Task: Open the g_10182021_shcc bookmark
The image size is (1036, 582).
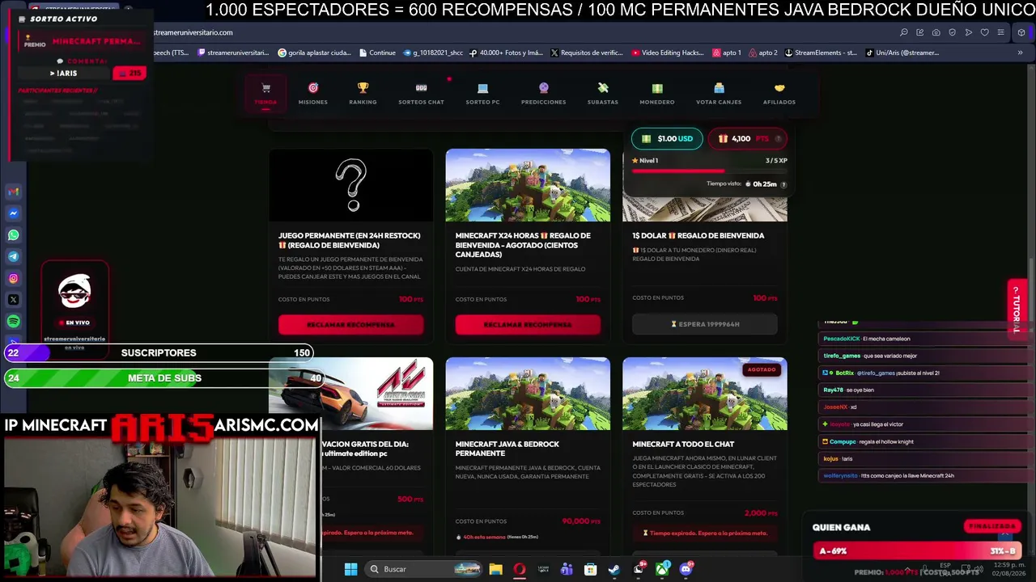Action: tap(433, 53)
